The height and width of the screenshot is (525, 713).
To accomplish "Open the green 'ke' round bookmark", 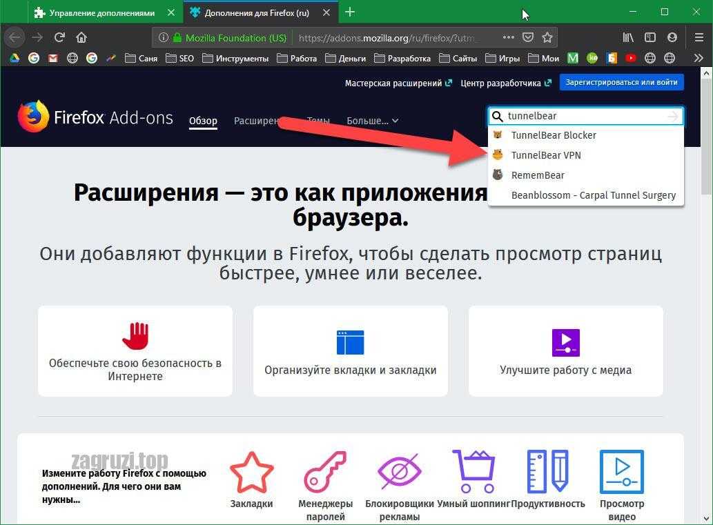I will 592,58.
